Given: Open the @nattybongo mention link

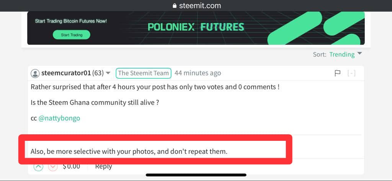Looking at the screenshot, I should coord(59,118).
